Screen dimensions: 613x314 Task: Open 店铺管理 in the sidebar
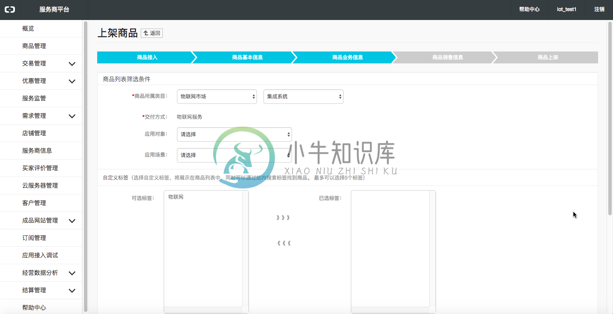[34, 133]
